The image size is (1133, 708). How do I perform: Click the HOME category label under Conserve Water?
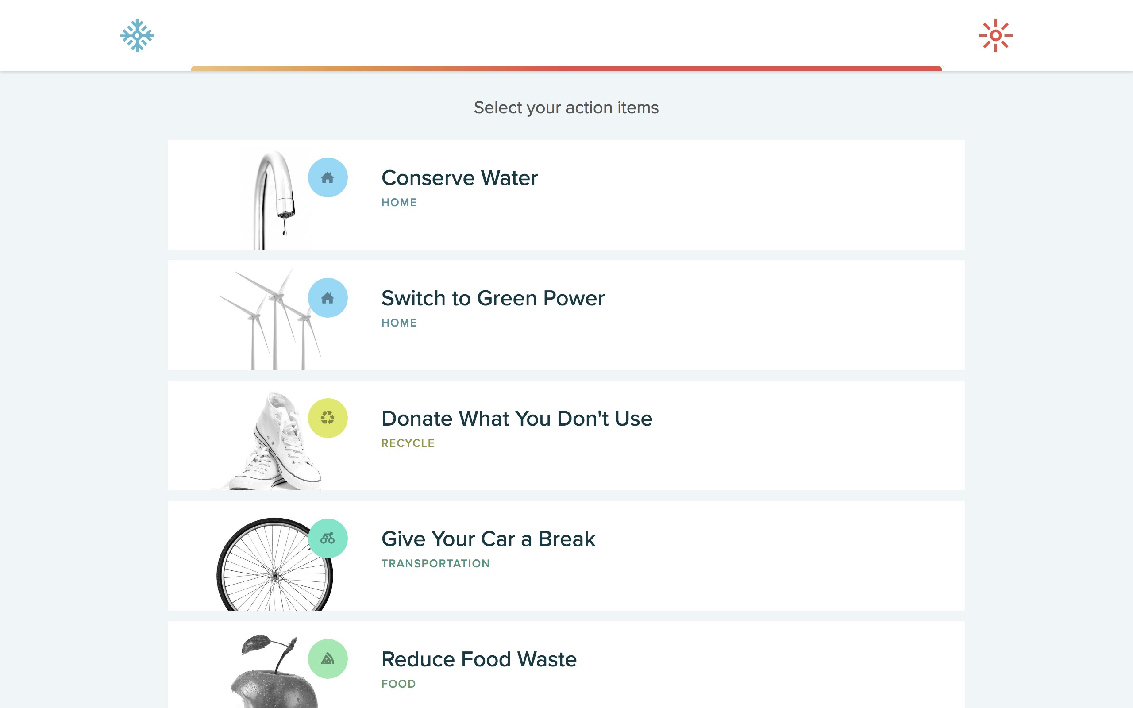[399, 202]
